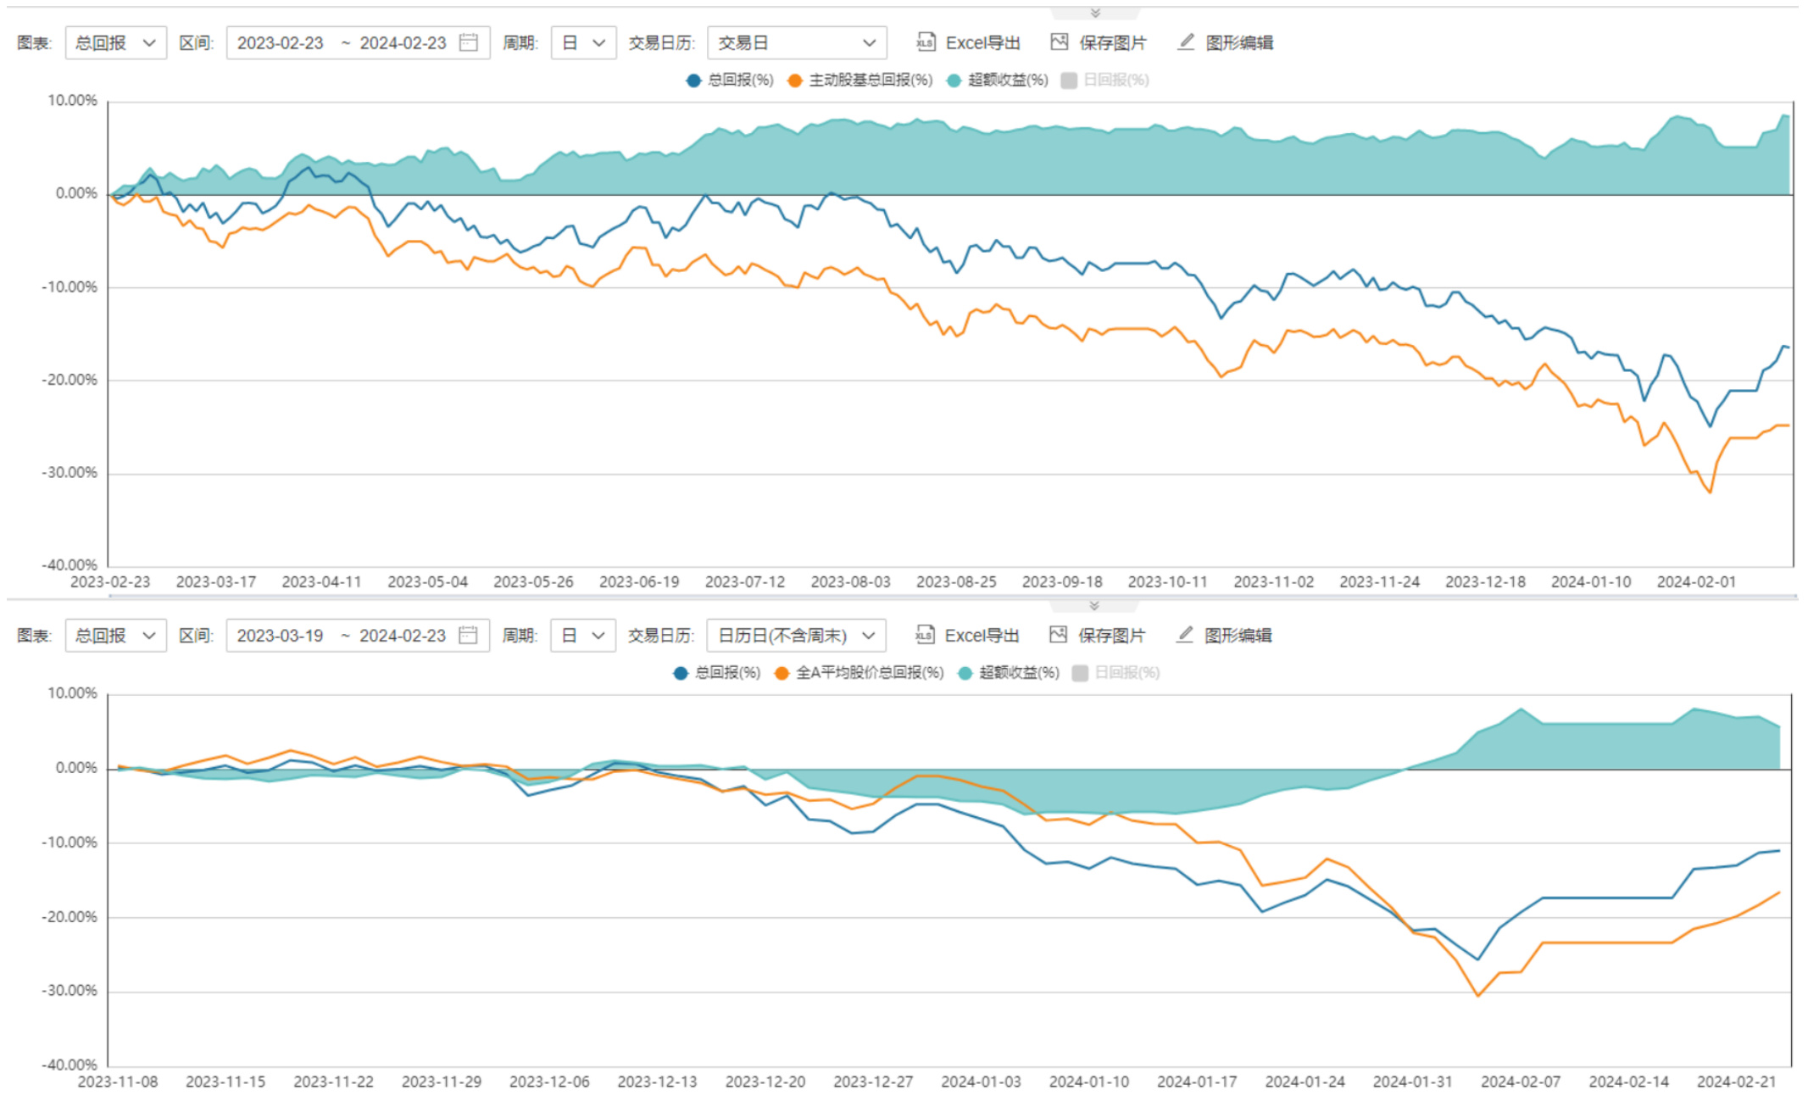The height and width of the screenshot is (1101, 1808).
Task: Click pencil chart edit icon in bottom toolbar
Action: 1185,635
